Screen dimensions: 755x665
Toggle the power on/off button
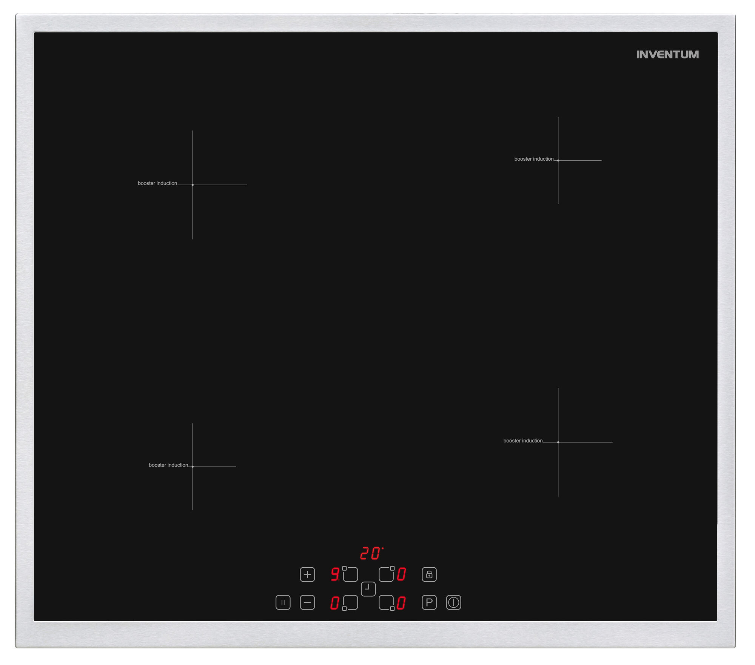tap(453, 602)
